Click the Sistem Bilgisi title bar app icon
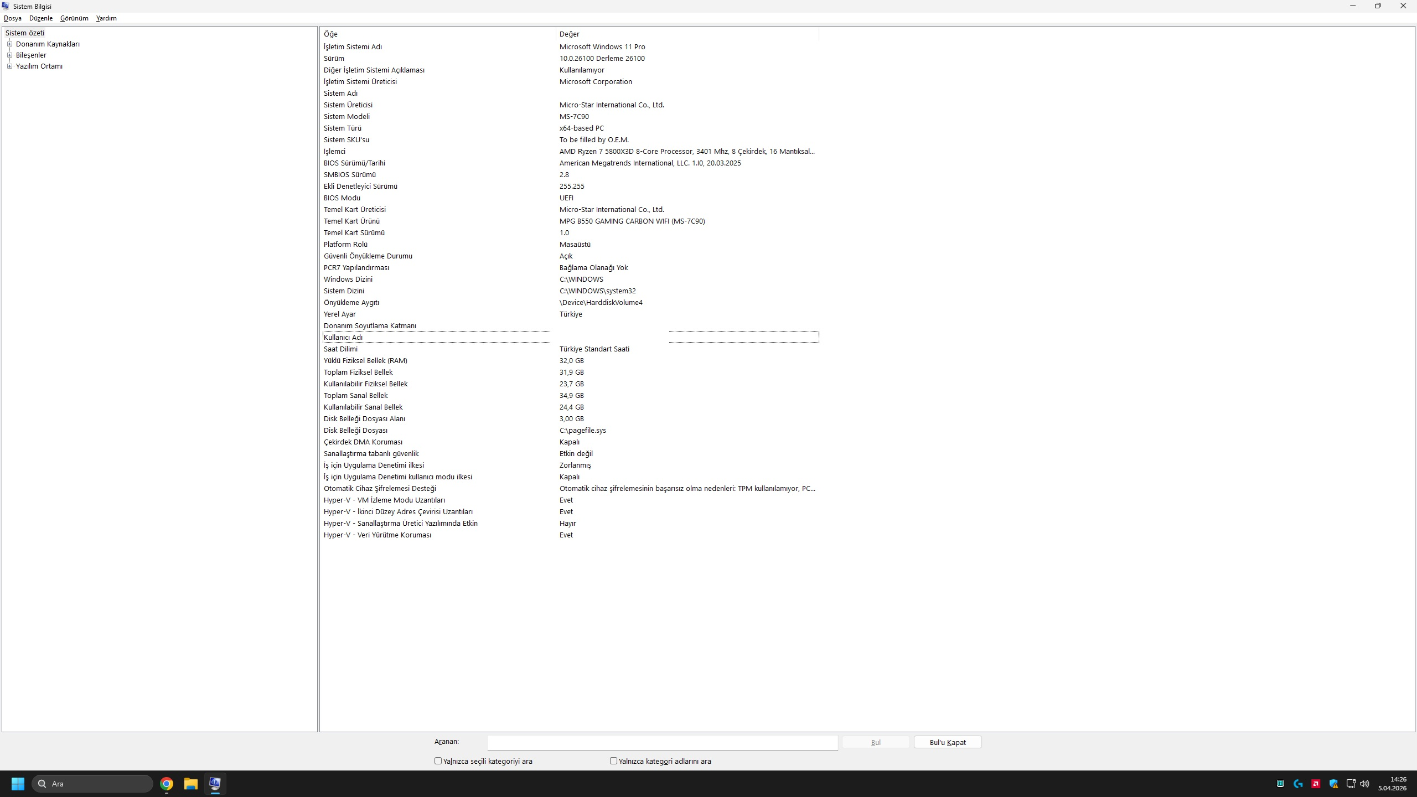Screen dimensions: 1417x797 pyautogui.click(x=6, y=6)
